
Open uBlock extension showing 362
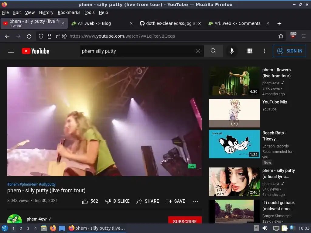(293, 35)
